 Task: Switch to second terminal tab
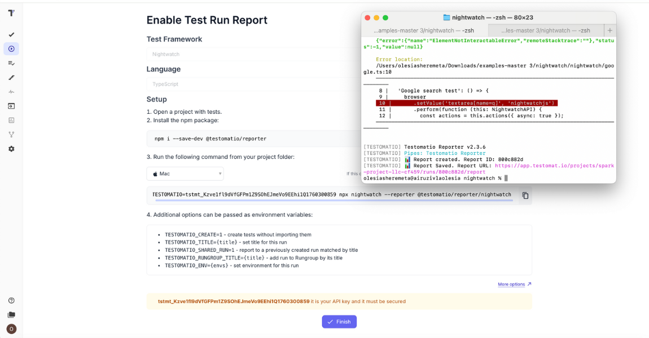[545, 30]
